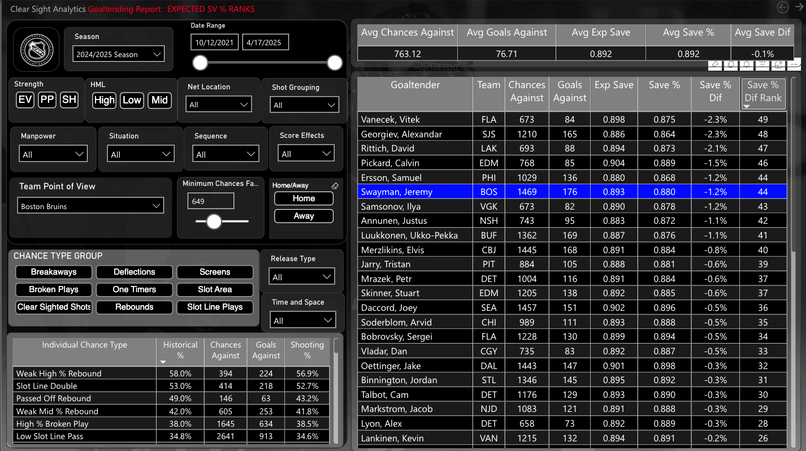Click the chance type table scrollbar
The image size is (806, 451).
(x=336, y=346)
